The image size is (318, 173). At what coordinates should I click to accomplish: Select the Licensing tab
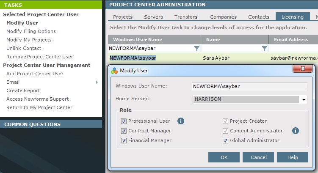click(293, 17)
